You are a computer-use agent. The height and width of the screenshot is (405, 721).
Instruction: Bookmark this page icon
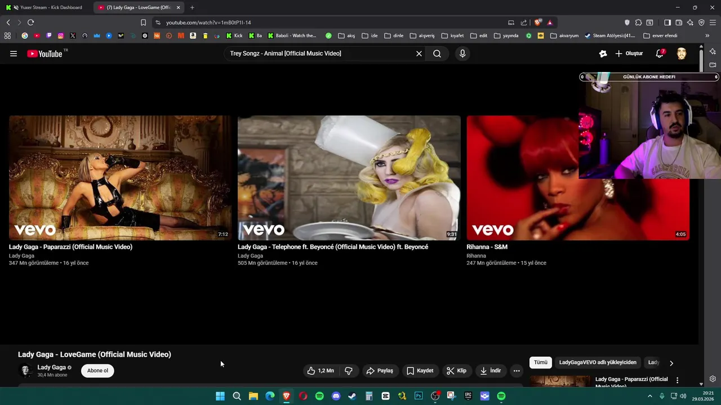tap(143, 22)
